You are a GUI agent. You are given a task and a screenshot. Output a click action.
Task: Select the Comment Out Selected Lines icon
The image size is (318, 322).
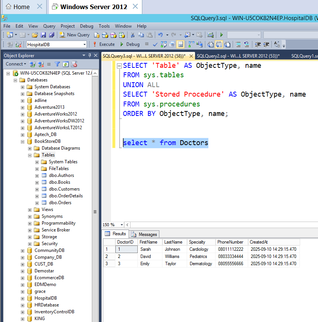click(x=238, y=44)
